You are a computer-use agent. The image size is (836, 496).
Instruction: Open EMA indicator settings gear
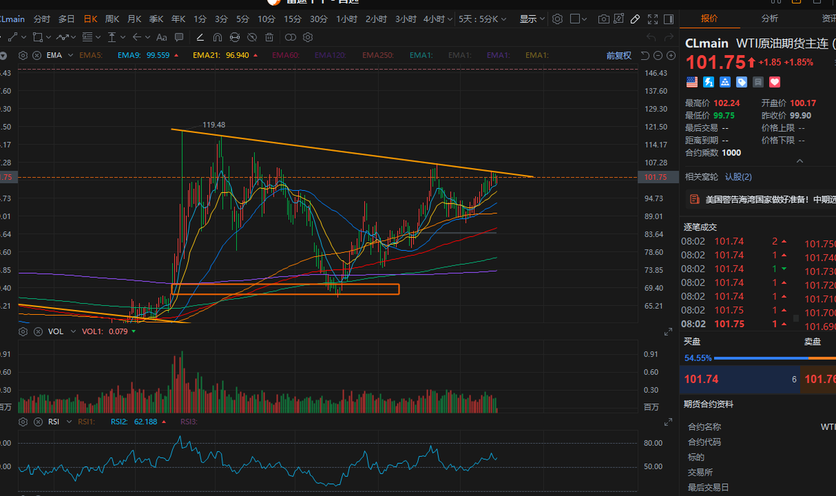[23, 55]
